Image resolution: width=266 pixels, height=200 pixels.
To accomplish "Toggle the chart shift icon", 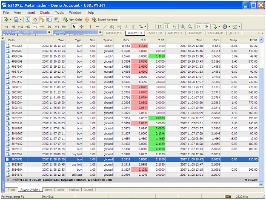I will pyautogui.click(x=206, y=27).
